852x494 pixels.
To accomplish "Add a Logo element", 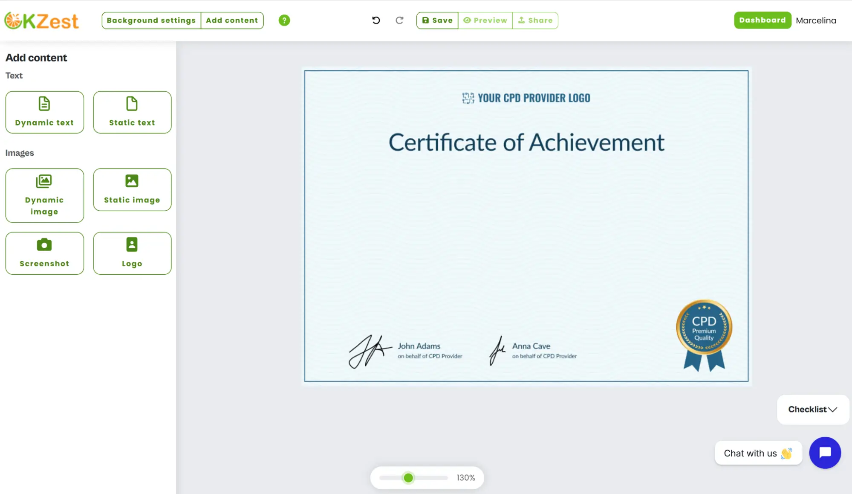I will pyautogui.click(x=132, y=253).
